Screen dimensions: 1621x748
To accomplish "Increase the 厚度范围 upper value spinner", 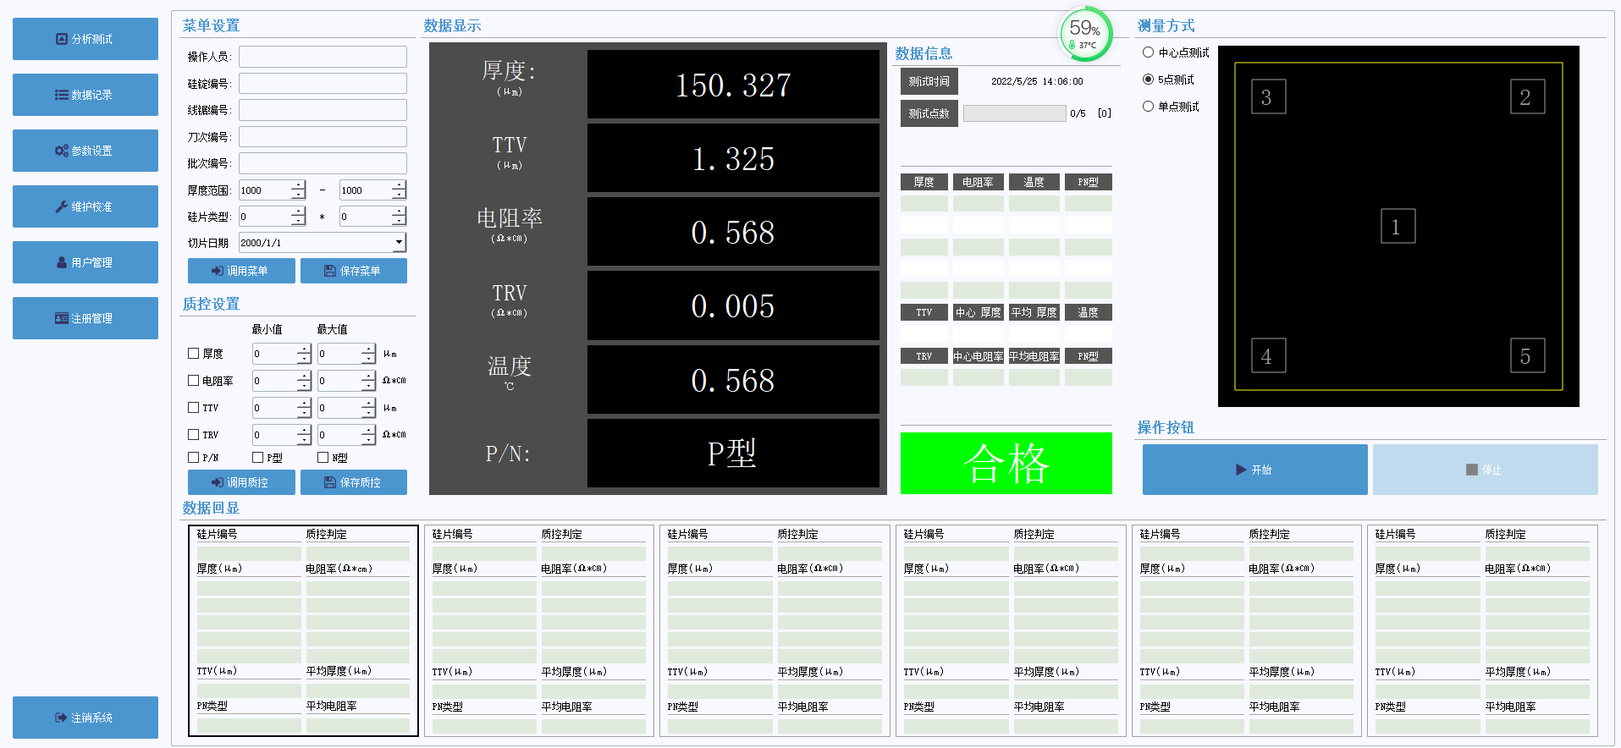I will 399,185.
